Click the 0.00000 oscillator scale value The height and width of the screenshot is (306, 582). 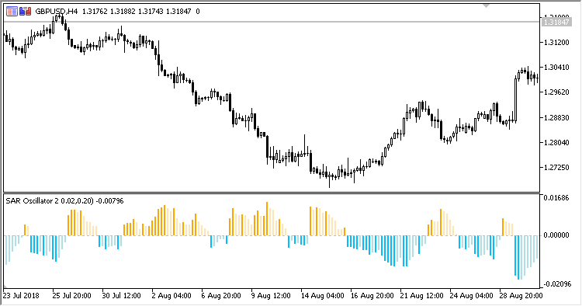tap(556, 235)
